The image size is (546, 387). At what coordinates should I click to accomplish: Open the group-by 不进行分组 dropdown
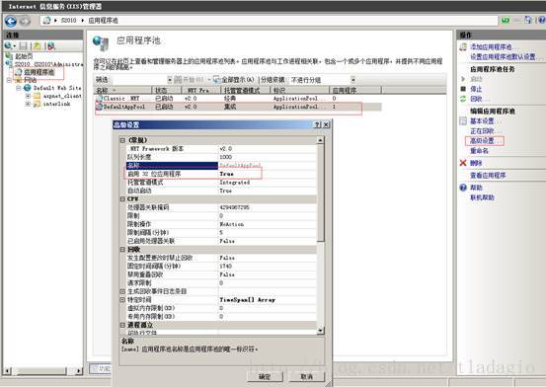pyautogui.click(x=352, y=80)
